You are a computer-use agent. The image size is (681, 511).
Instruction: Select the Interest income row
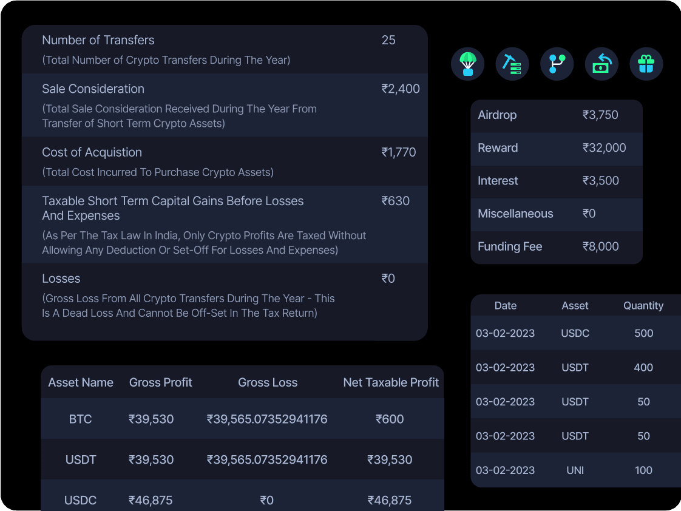coord(556,181)
